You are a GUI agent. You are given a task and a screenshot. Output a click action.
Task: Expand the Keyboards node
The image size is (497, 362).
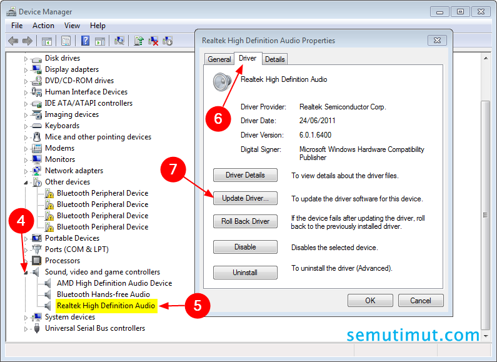[x=26, y=126]
